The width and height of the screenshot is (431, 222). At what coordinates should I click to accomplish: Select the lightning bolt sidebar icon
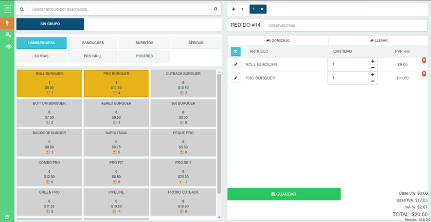pyautogui.click(x=7, y=23)
